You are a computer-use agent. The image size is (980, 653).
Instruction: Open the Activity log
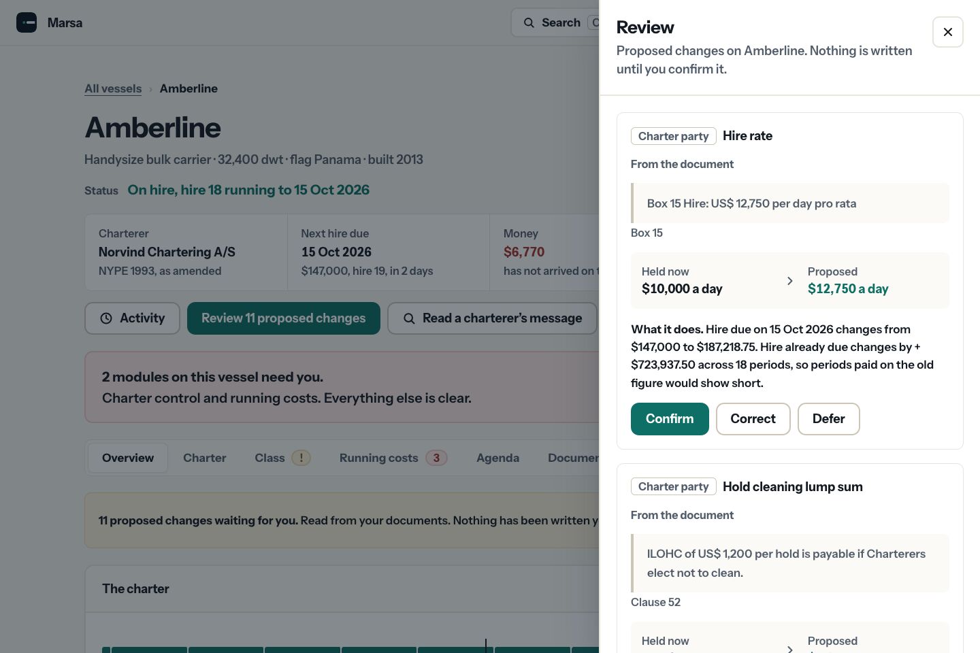(x=132, y=318)
